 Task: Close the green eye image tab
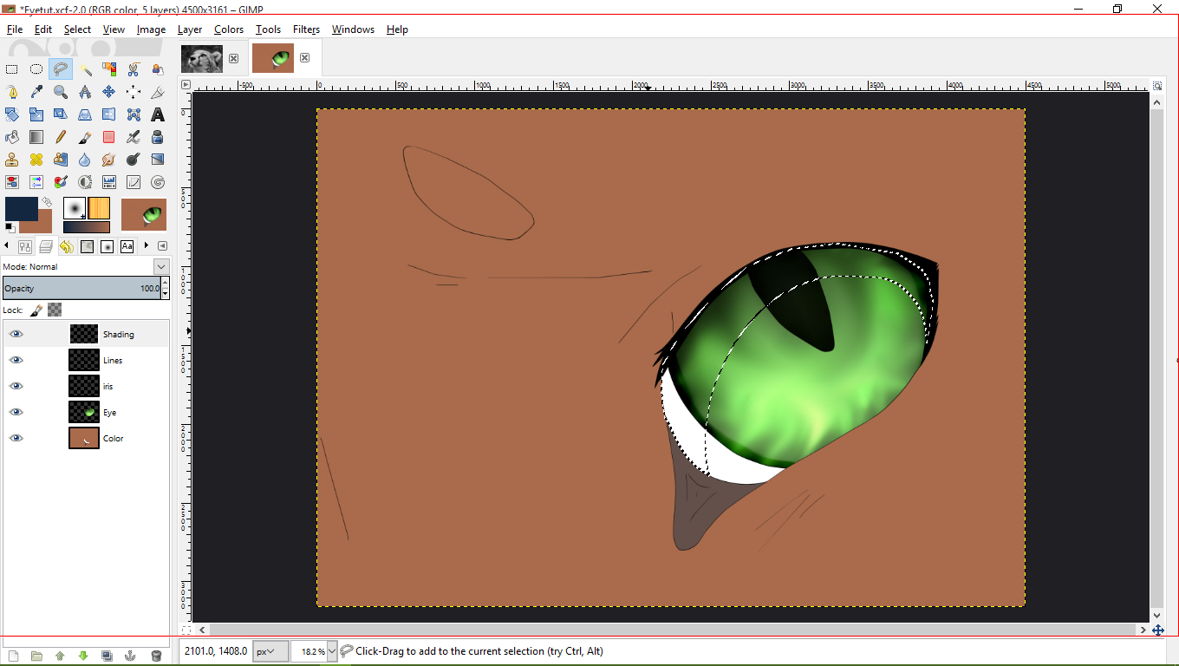304,58
